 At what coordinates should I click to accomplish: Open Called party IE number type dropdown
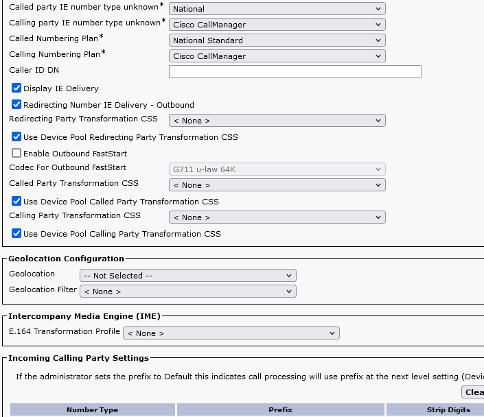(x=277, y=9)
